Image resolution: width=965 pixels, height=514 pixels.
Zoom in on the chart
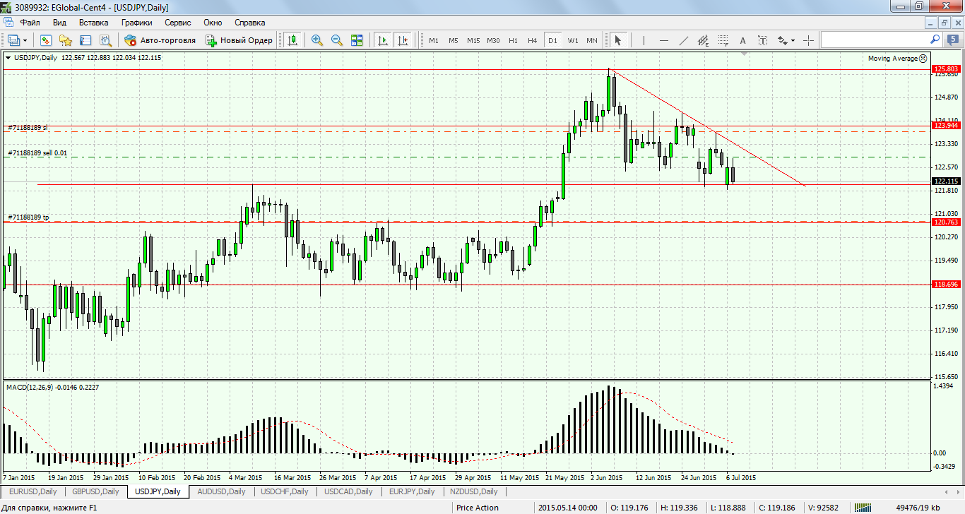click(x=317, y=40)
